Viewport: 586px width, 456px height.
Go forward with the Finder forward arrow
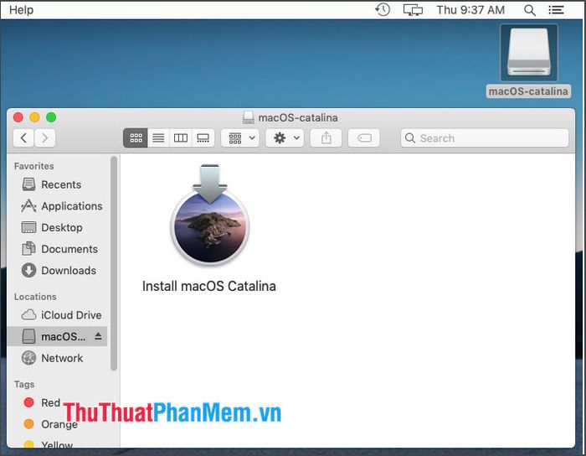tap(45, 138)
